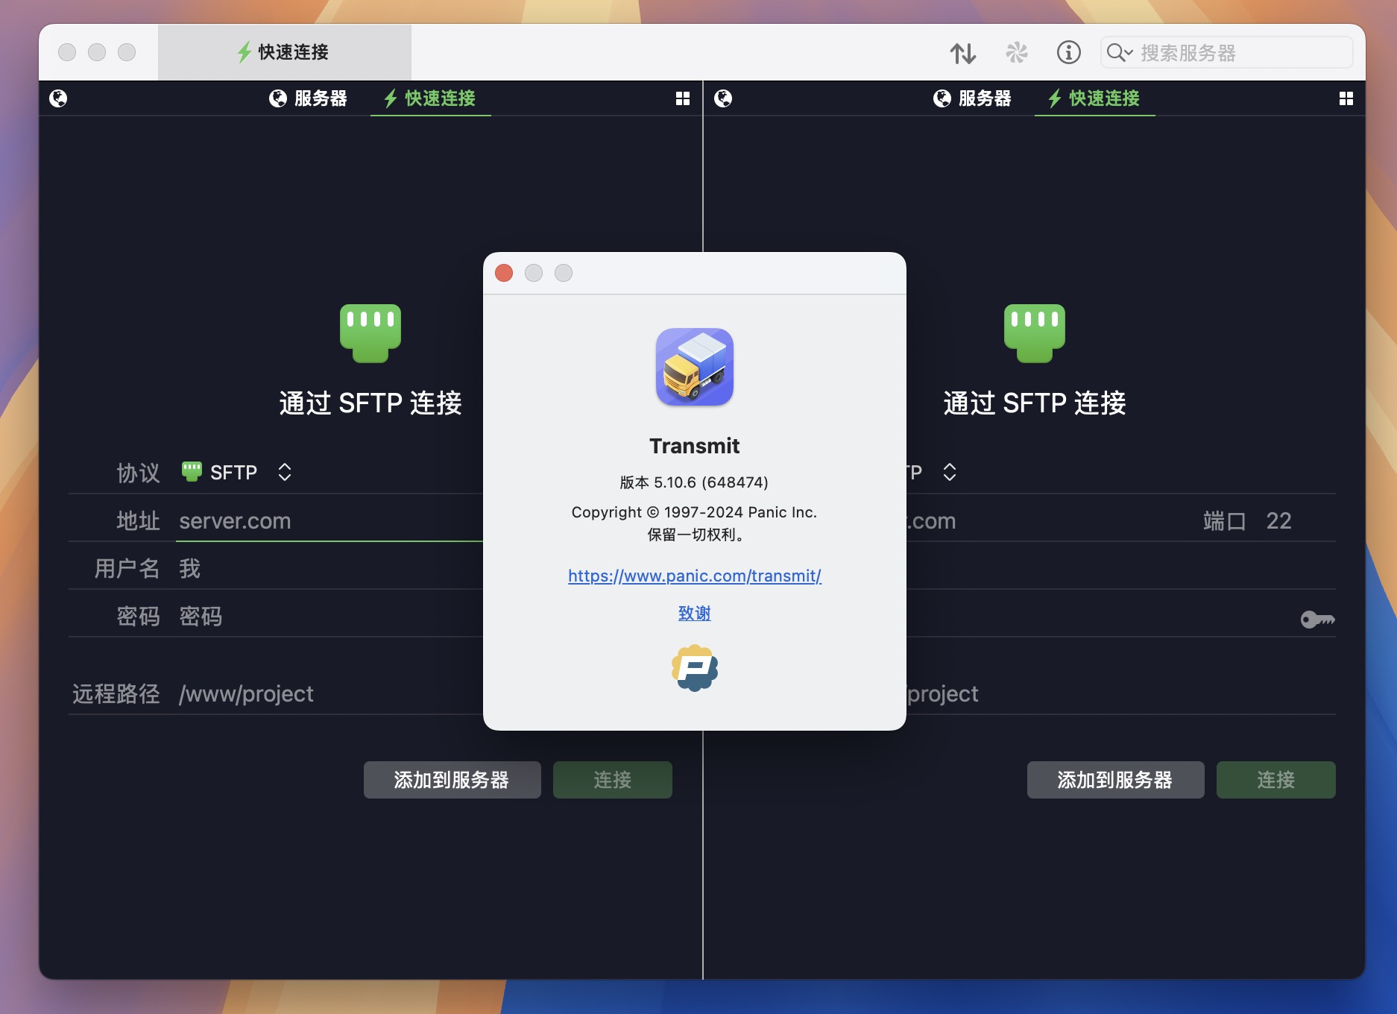Switch left pane to 服务器 tab
This screenshot has width=1397, height=1014.
(308, 98)
